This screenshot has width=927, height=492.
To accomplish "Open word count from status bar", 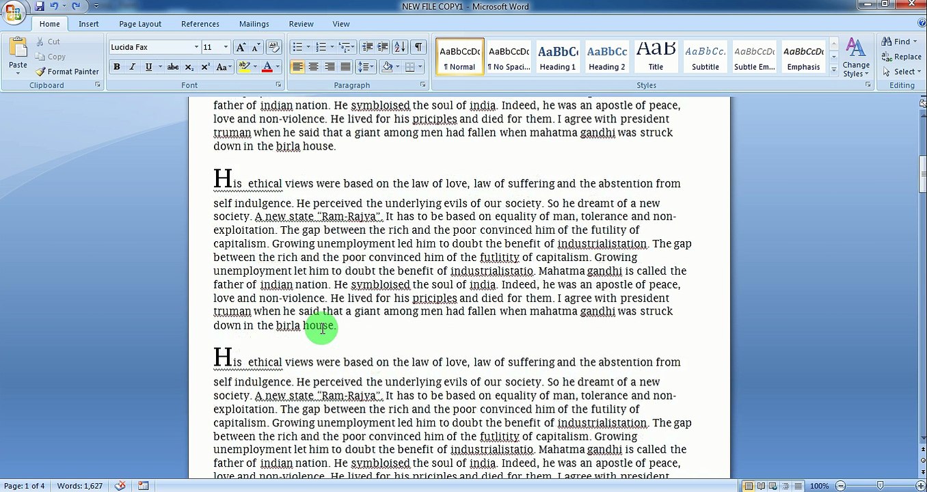I will click(80, 486).
